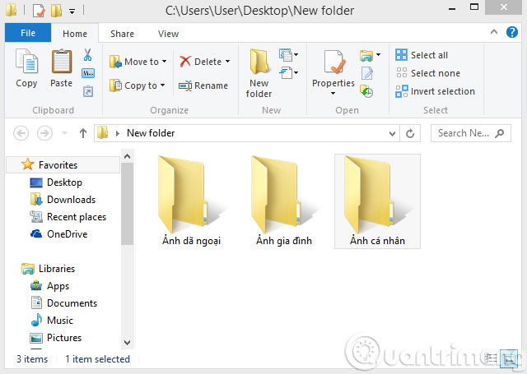Open the Delete dropdown arrow
Screen dimensions: 527x374
[x=228, y=62]
